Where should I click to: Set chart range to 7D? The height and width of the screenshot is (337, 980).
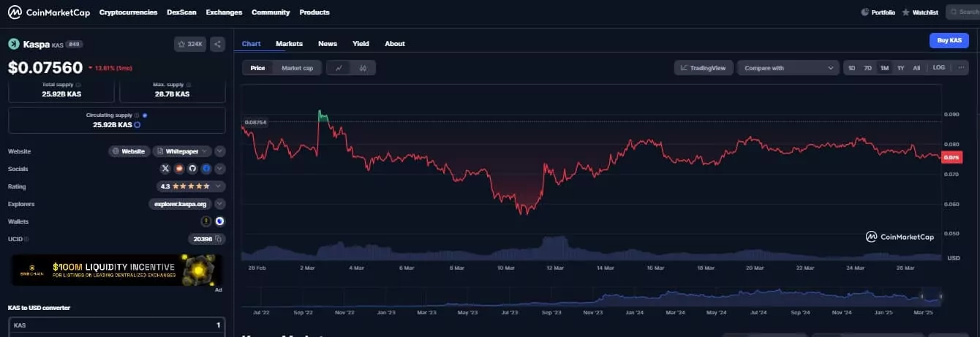pos(868,68)
